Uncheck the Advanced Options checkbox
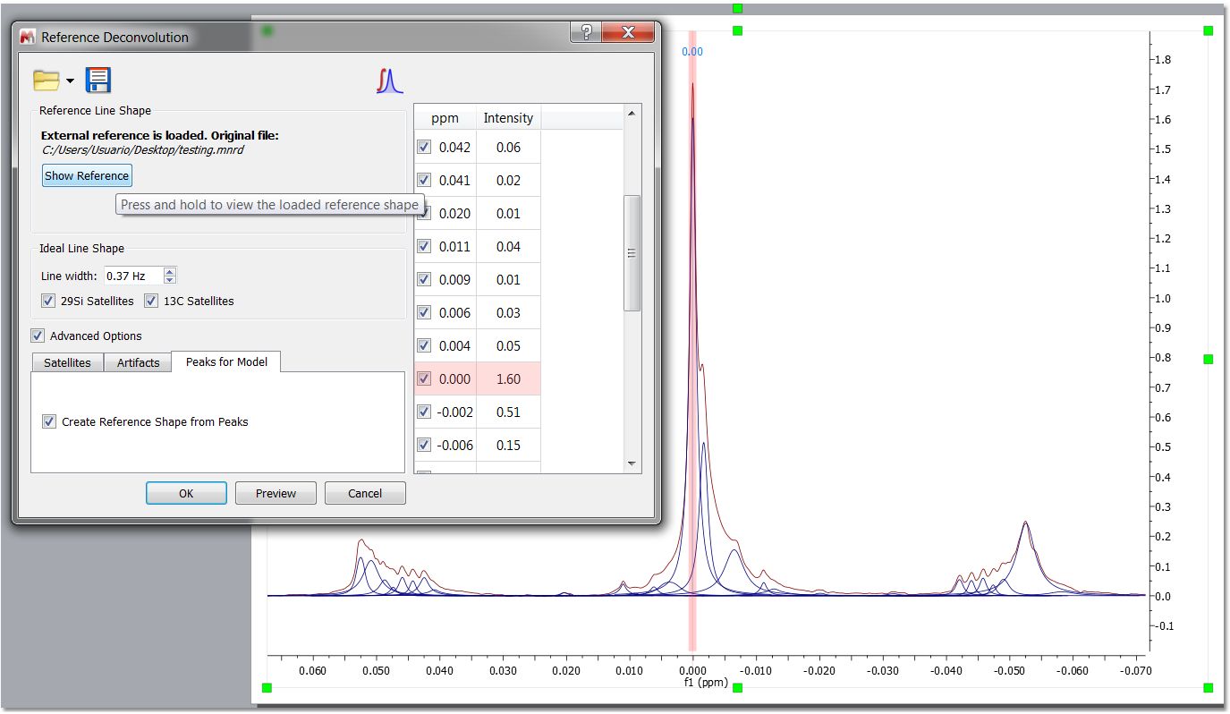The width and height of the screenshot is (1230, 714). tap(38, 336)
